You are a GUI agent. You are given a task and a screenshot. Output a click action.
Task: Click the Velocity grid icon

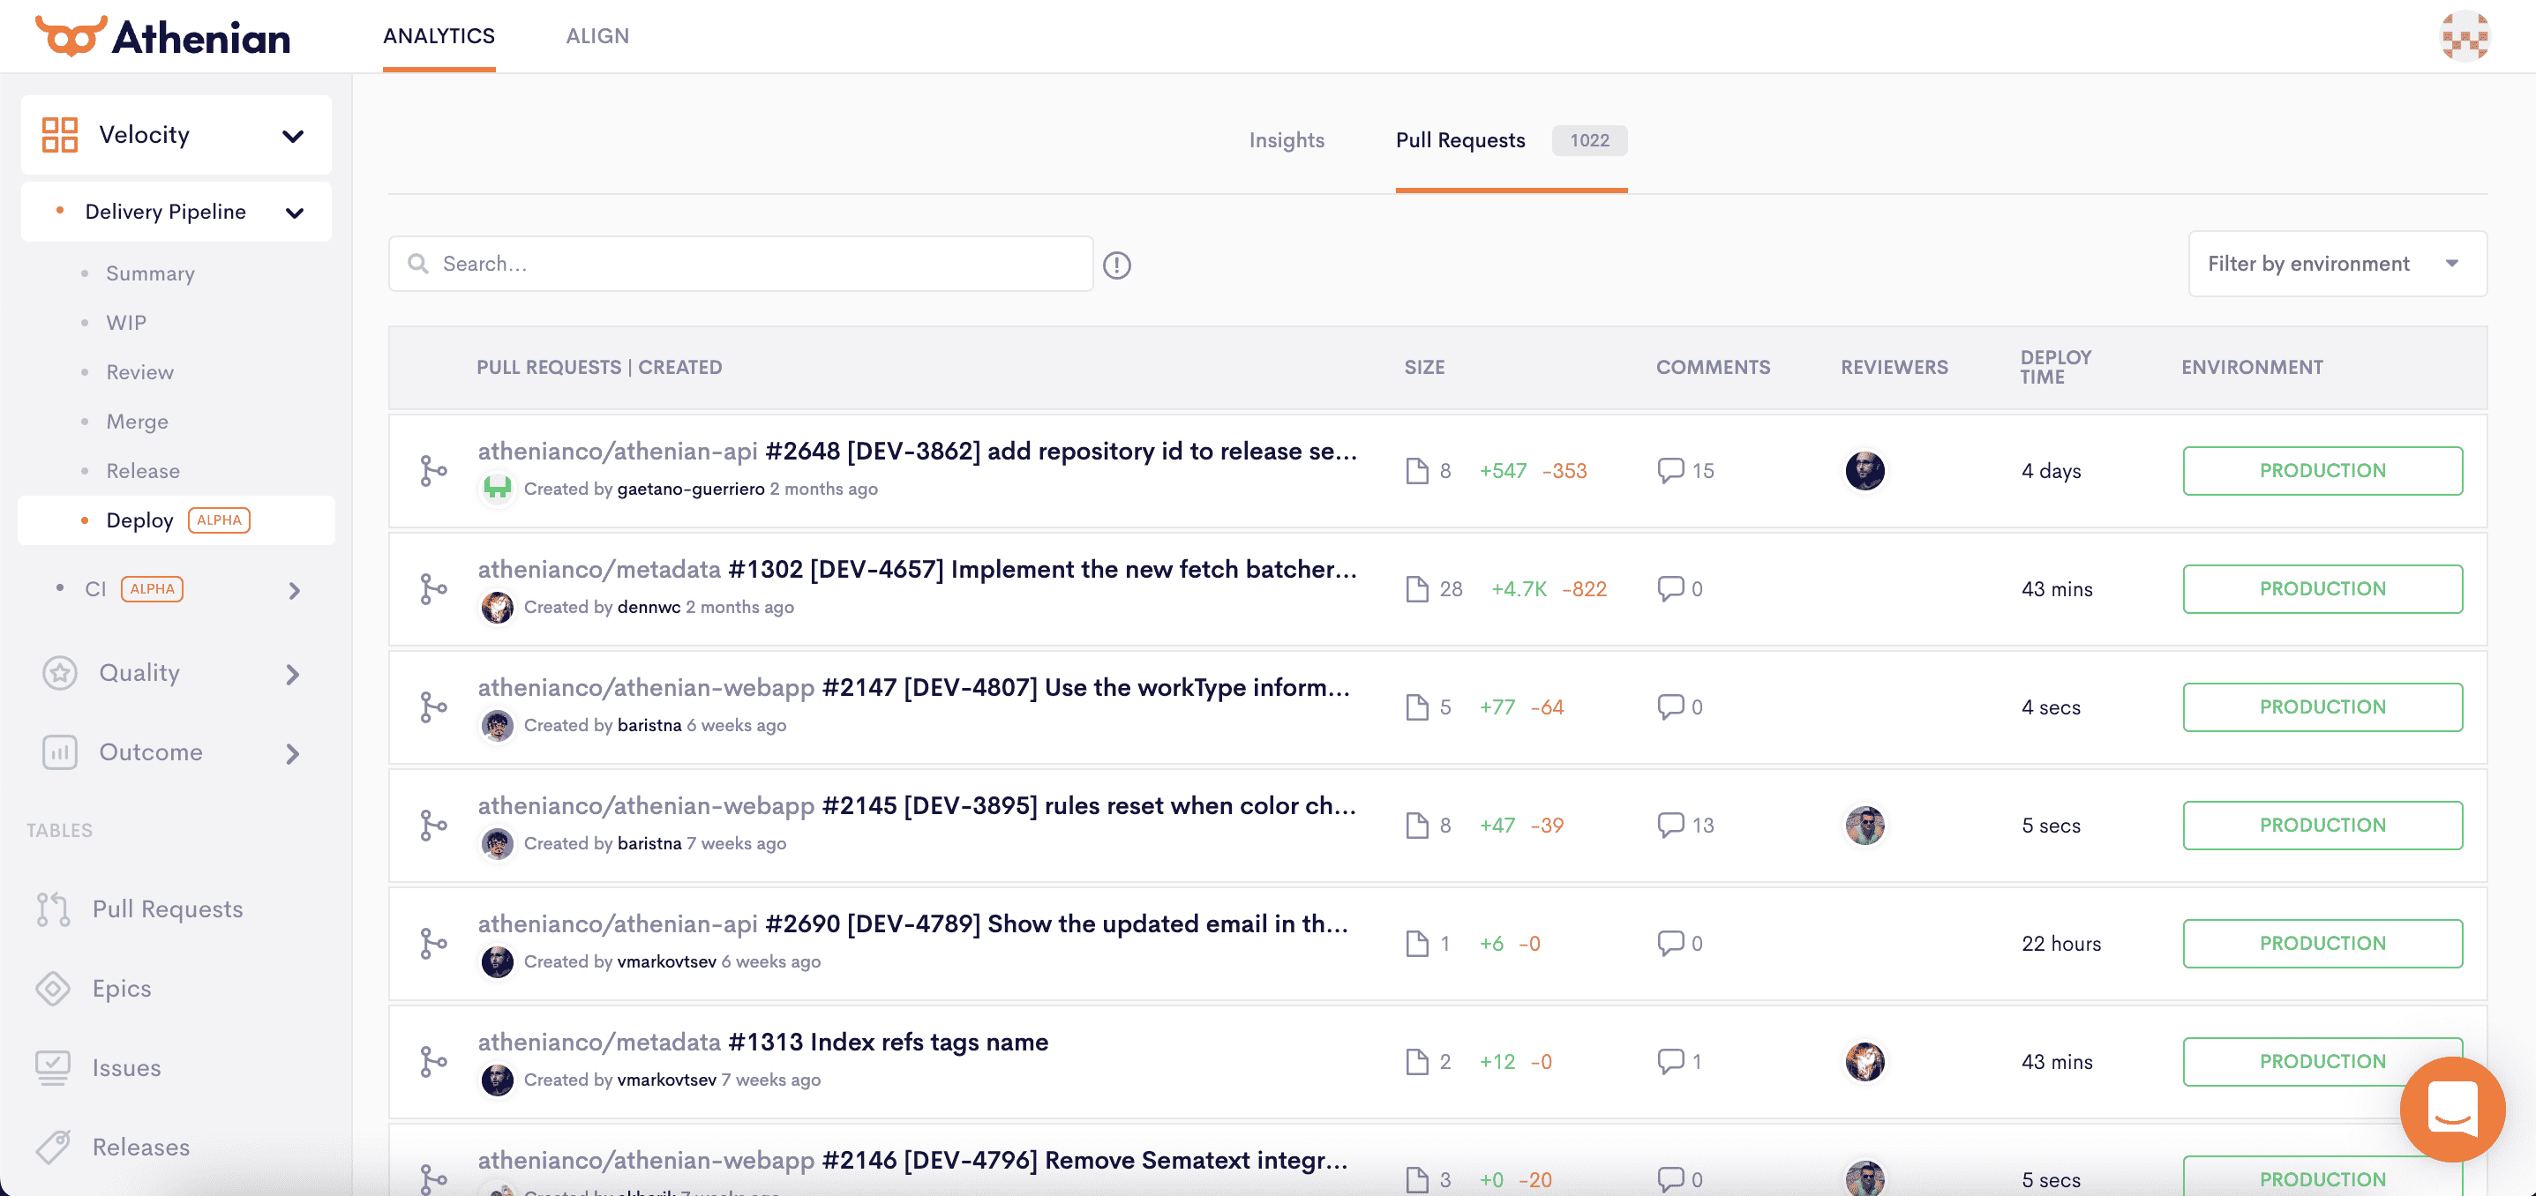click(x=60, y=135)
